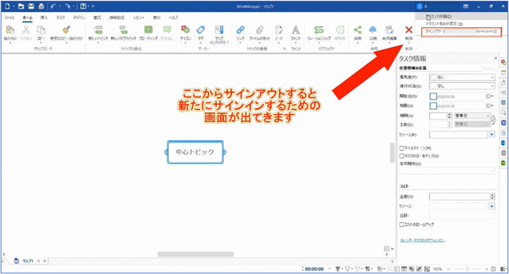Click the Attach File paperclip icon
509x274 pixels.
click(x=260, y=30)
